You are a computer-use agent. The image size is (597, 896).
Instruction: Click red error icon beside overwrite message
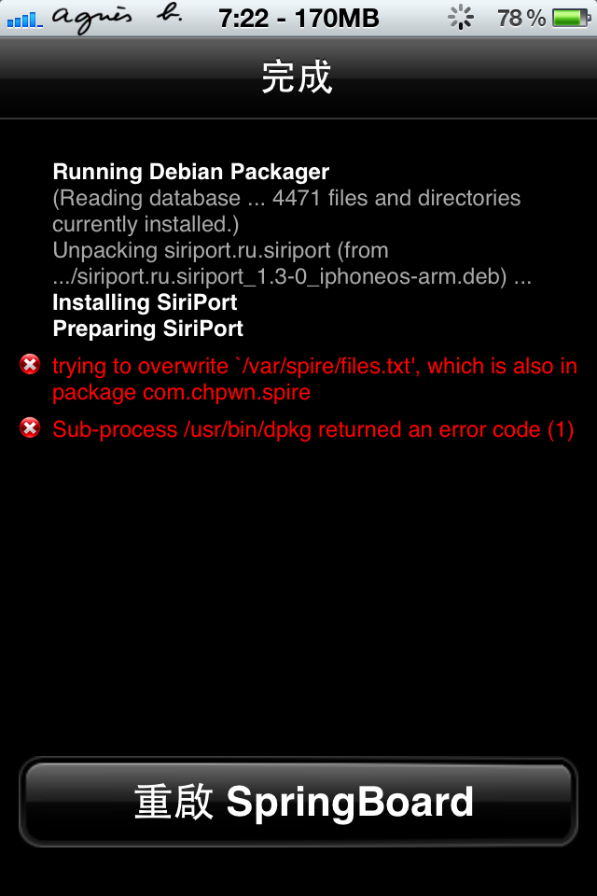click(30, 365)
